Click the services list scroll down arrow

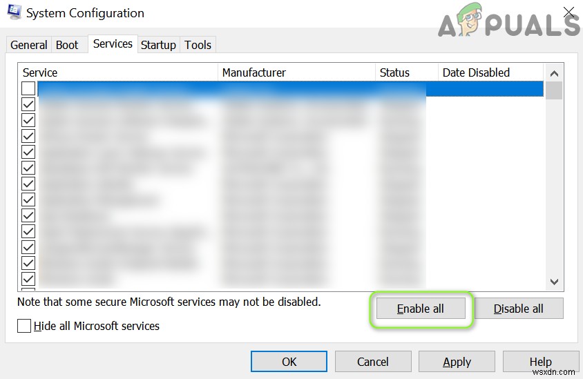[554, 282]
